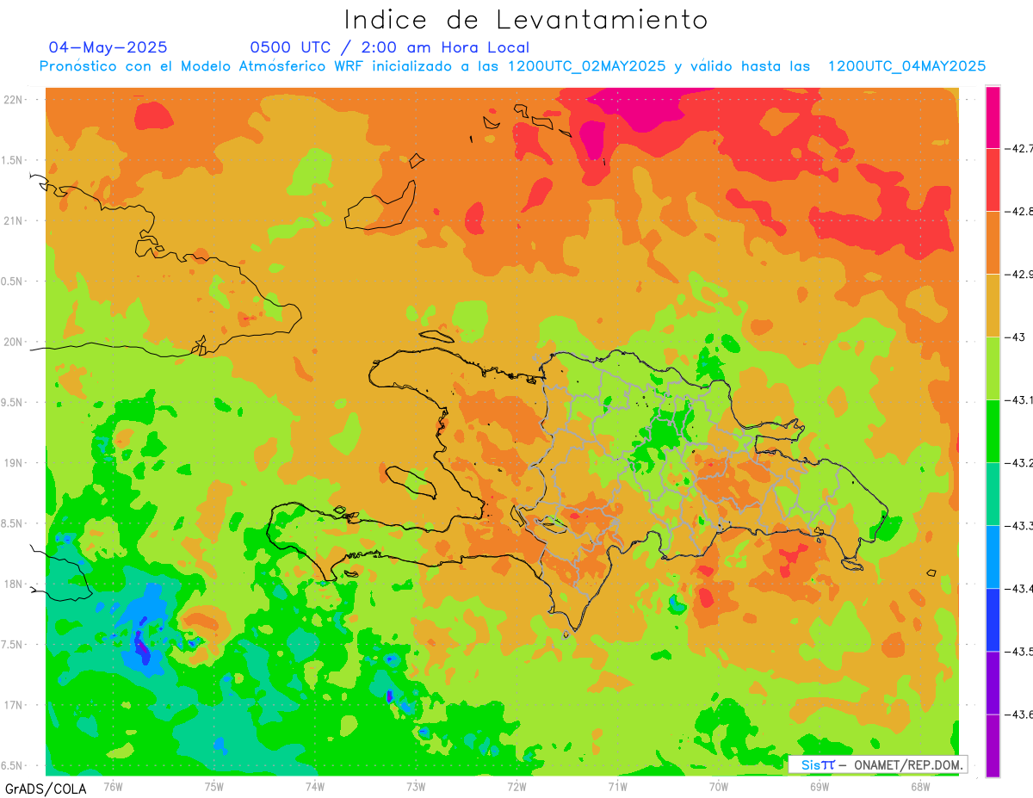The image size is (1033, 798).
Task: Click the legend value "-43.2"
Action: (x=1021, y=463)
